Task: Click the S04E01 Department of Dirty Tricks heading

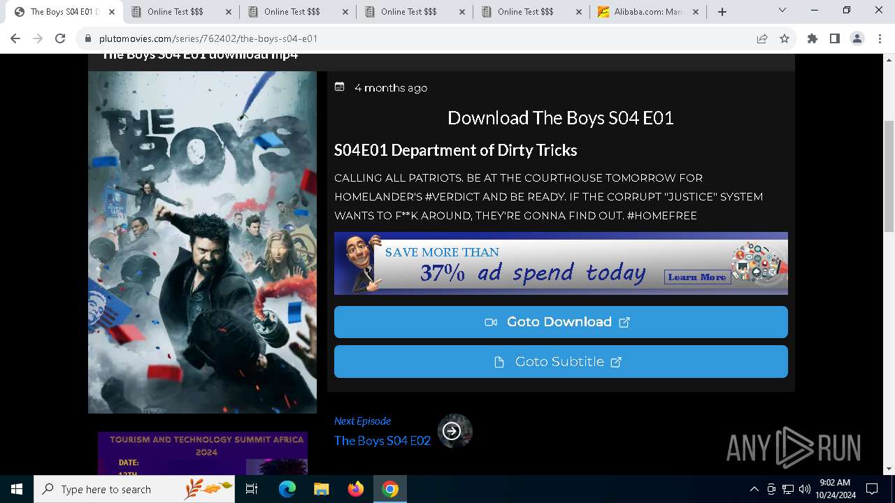Action: pos(456,150)
